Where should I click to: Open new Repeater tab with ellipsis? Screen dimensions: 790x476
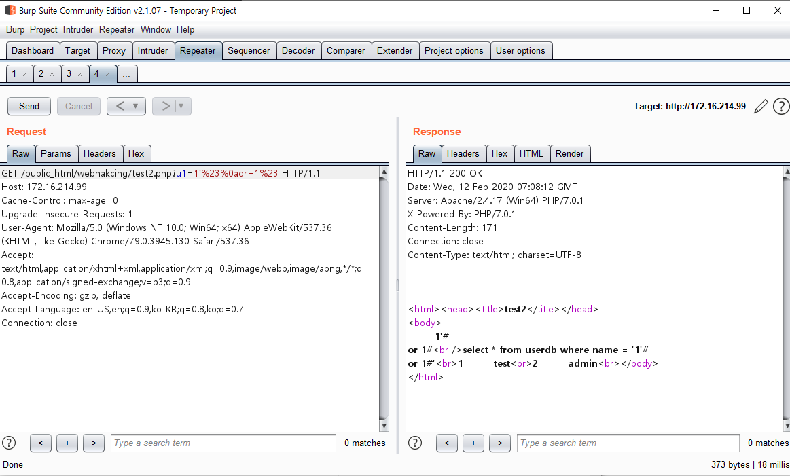pos(126,74)
